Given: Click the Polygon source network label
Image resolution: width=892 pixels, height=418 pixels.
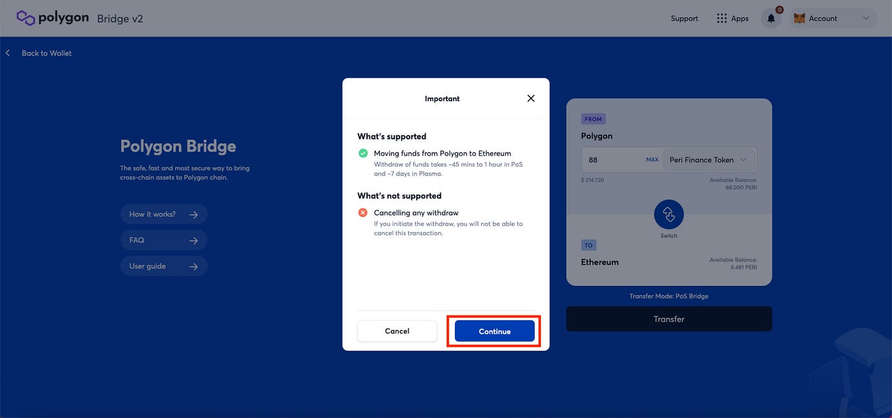Looking at the screenshot, I should (x=597, y=136).
